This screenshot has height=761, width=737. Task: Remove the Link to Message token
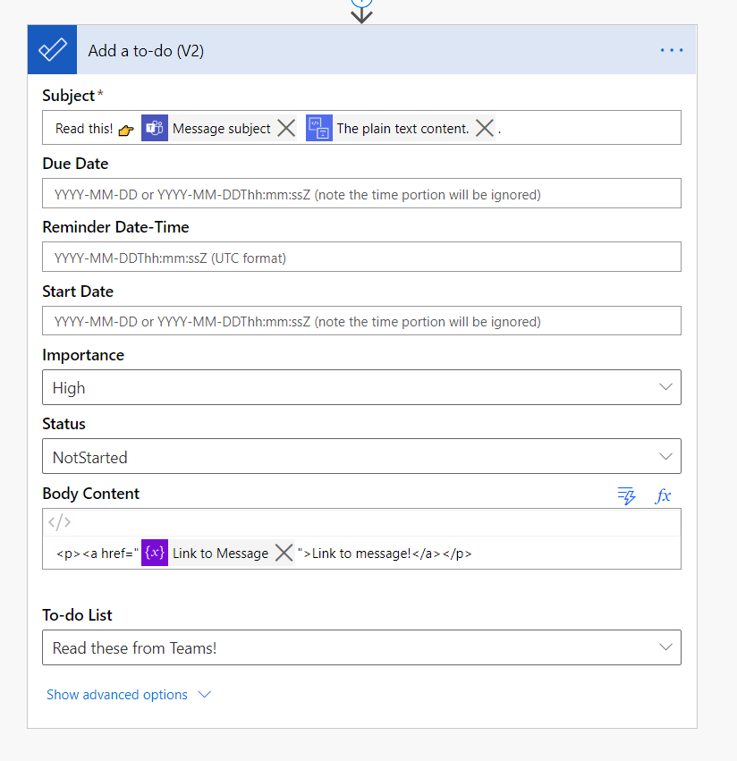(284, 553)
